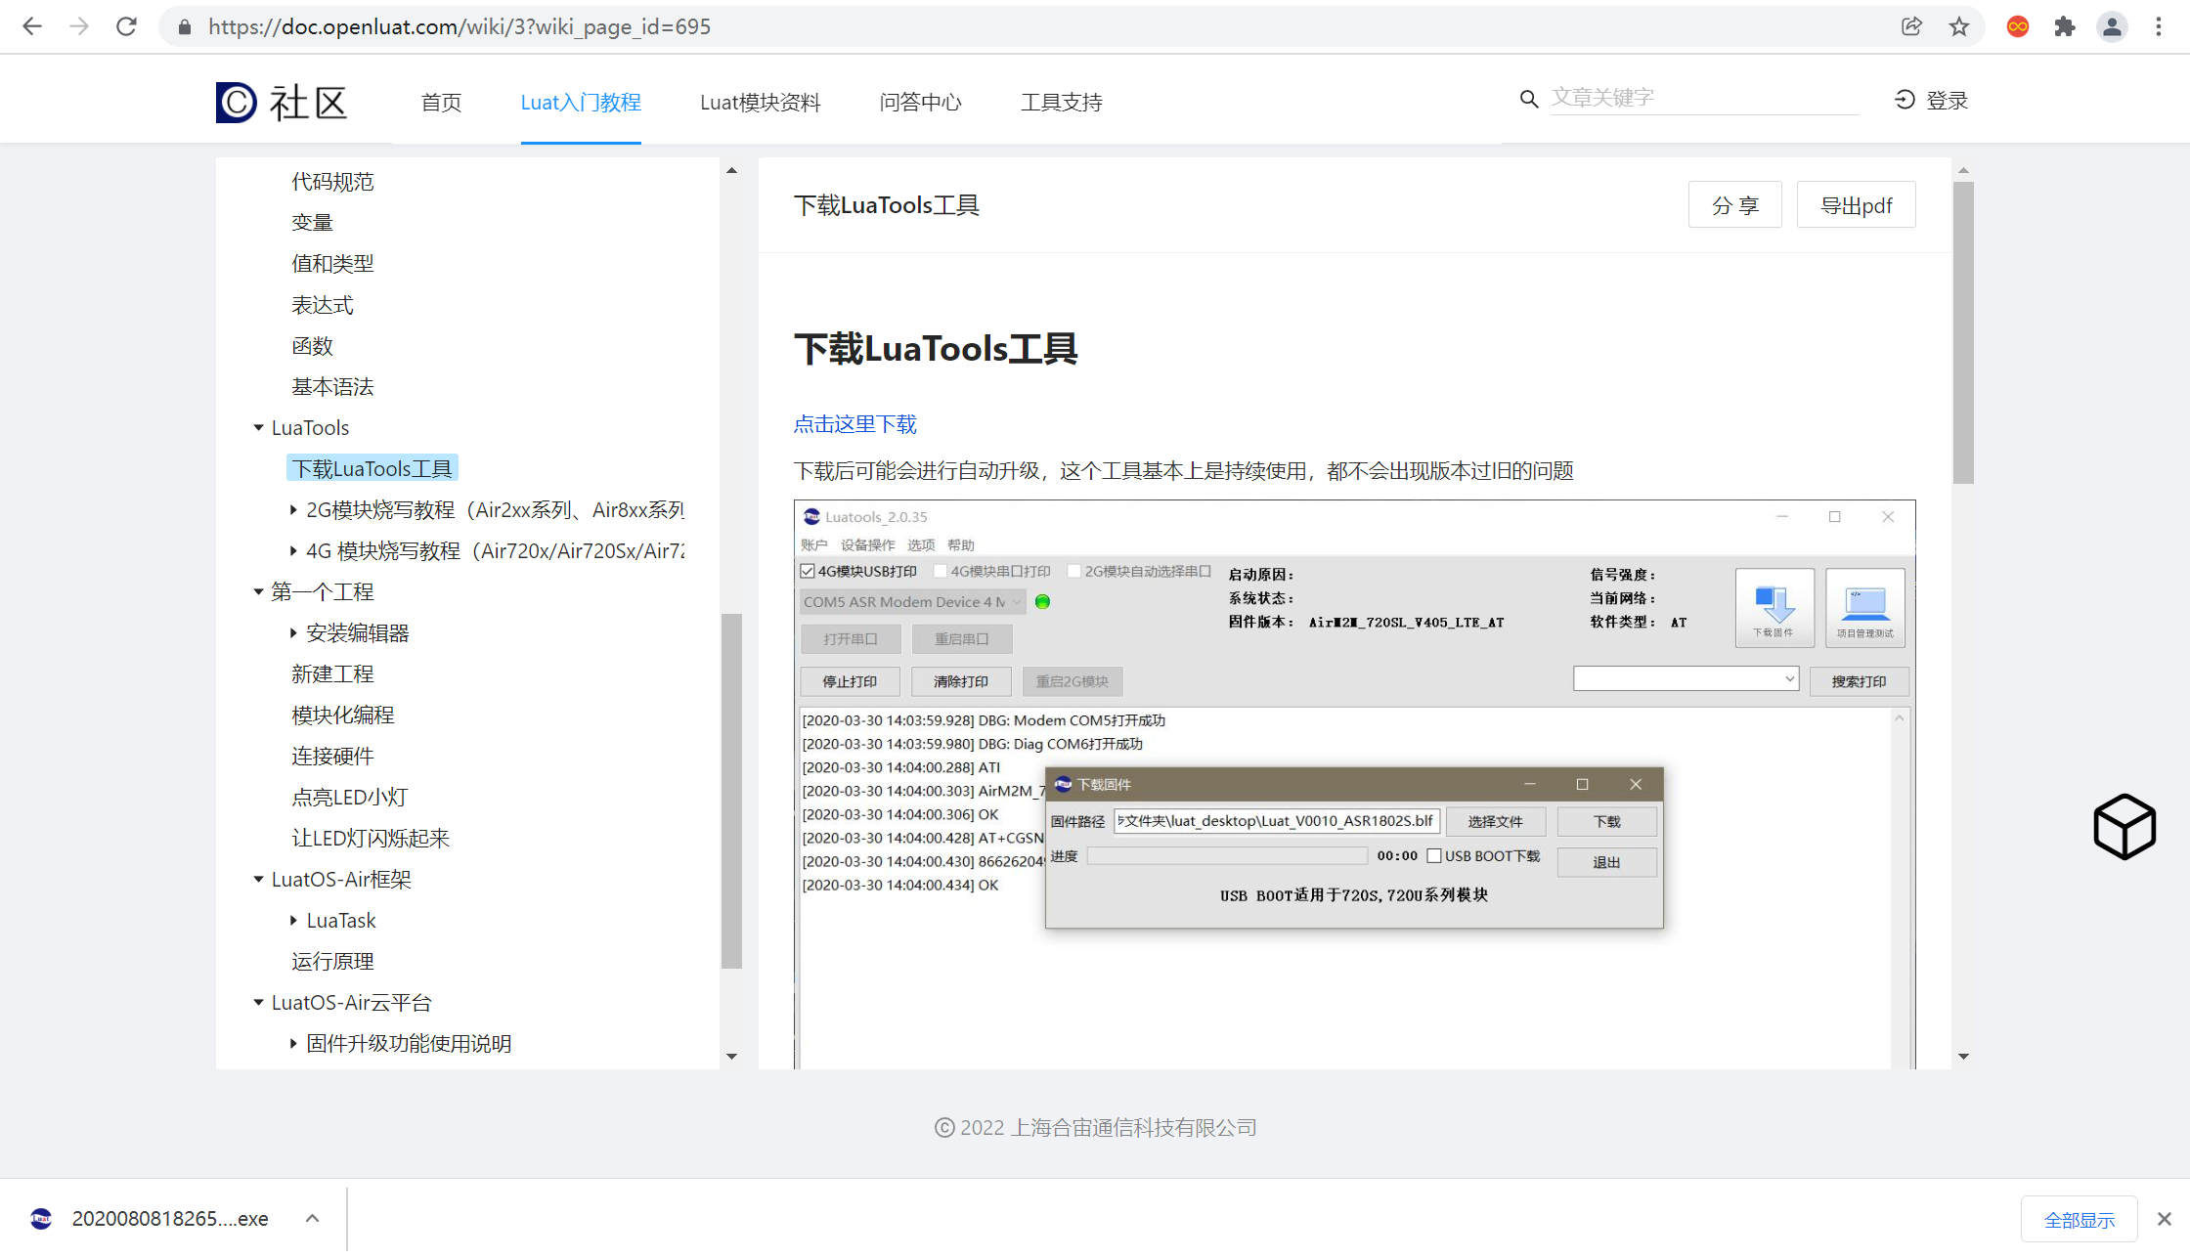2190x1258 pixels.
Task: Open 项目管理测试 via its laptop icon
Action: [1863, 606]
